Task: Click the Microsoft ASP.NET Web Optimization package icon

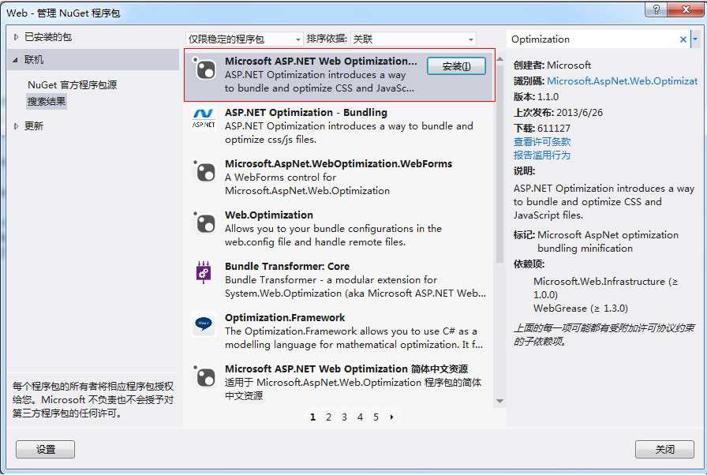Action: (204, 69)
